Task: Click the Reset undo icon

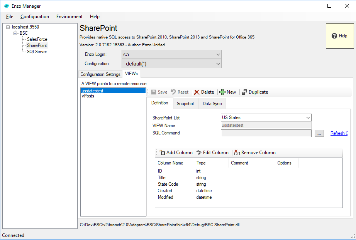Action: 173,92
